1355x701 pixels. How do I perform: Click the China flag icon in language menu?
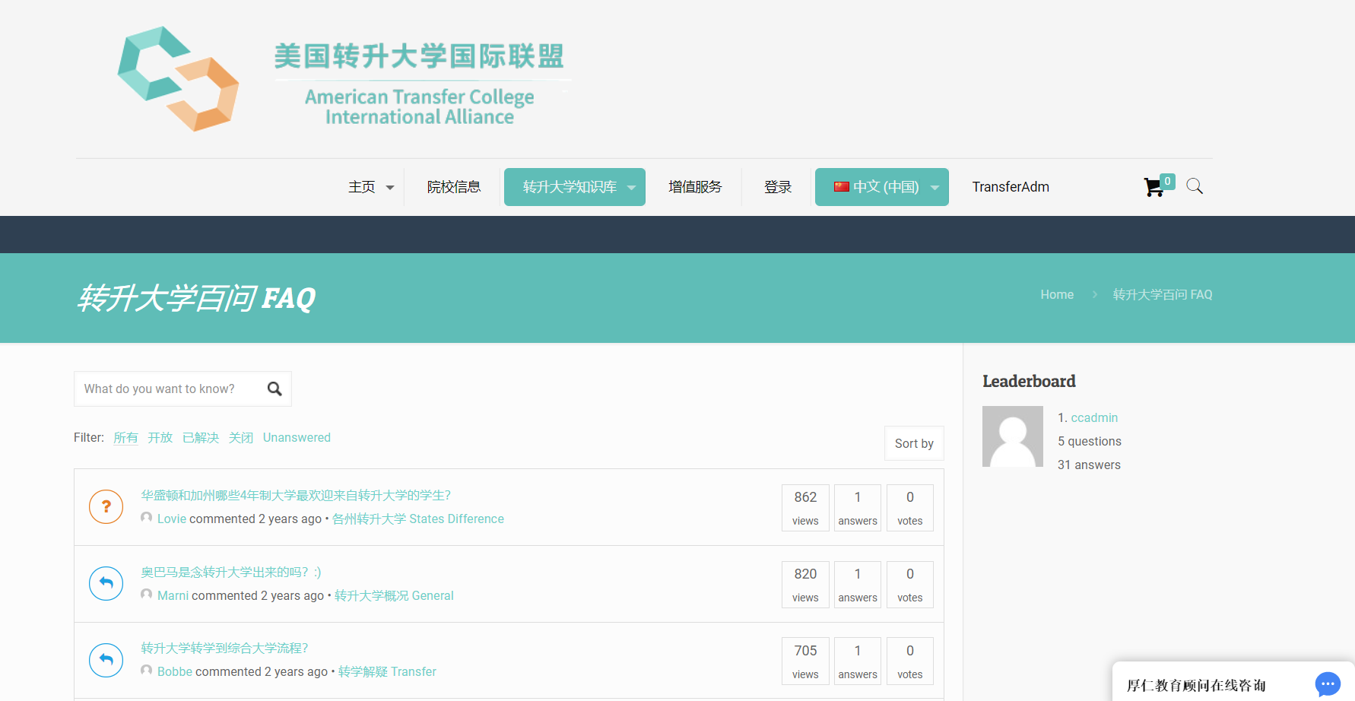pos(842,186)
